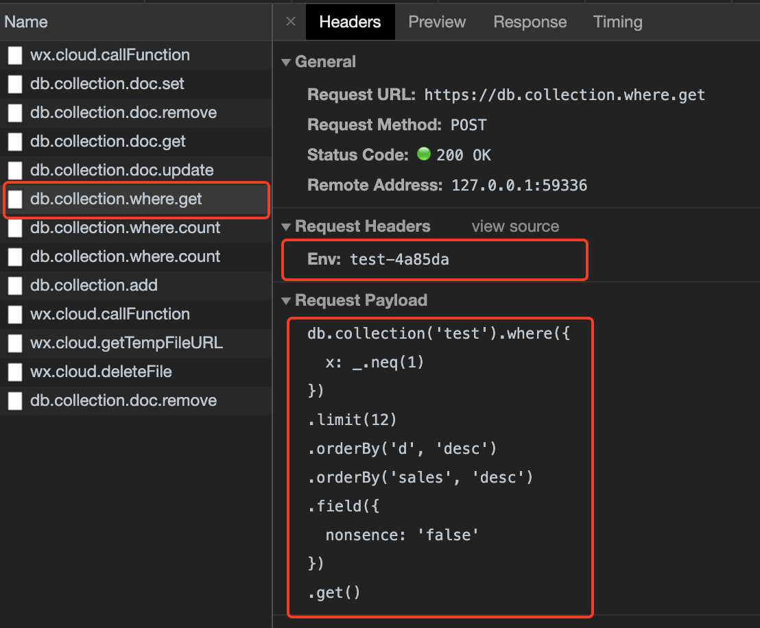The width and height of the screenshot is (760, 628).
Task: Click the .field({ payload line
Action: [343, 507]
